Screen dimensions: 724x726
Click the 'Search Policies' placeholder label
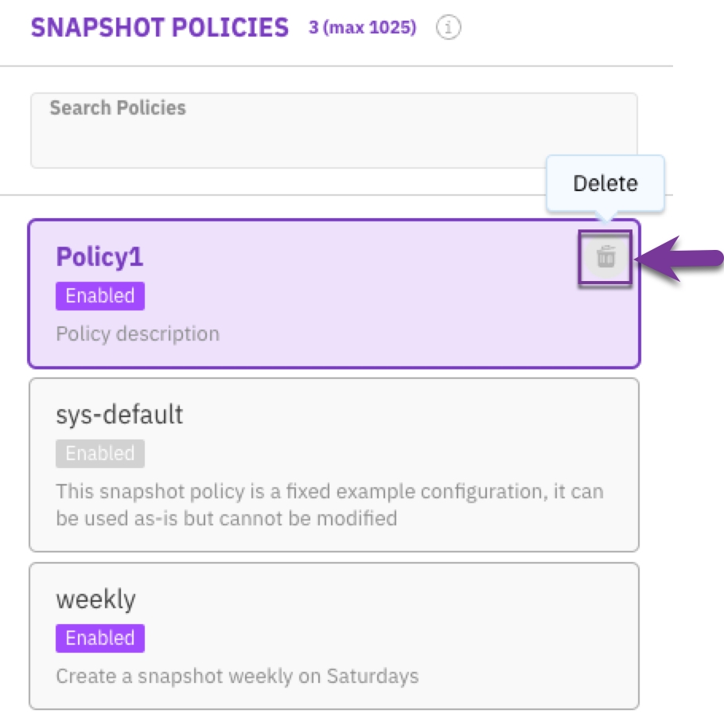coord(118,108)
